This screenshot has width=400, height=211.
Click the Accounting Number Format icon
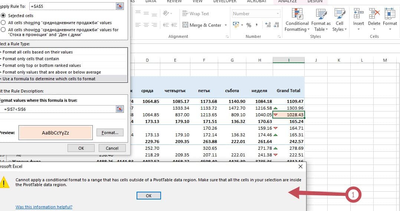coord(236,25)
